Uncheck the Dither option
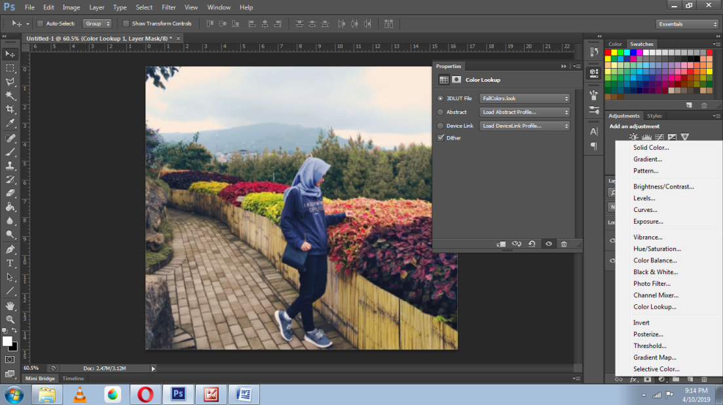The width and height of the screenshot is (723, 405). [441, 138]
